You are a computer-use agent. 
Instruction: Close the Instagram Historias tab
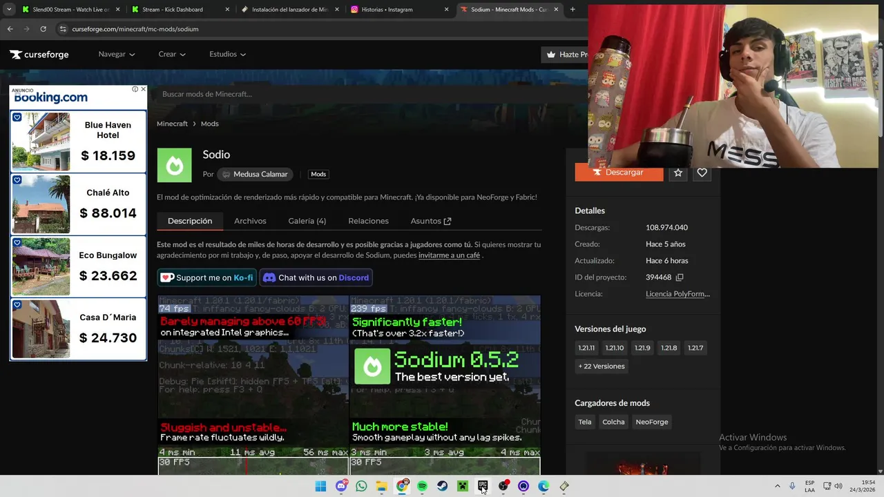point(446,10)
